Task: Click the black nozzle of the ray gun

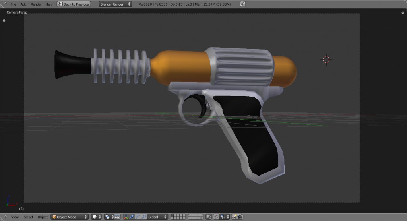Action: coord(72,65)
